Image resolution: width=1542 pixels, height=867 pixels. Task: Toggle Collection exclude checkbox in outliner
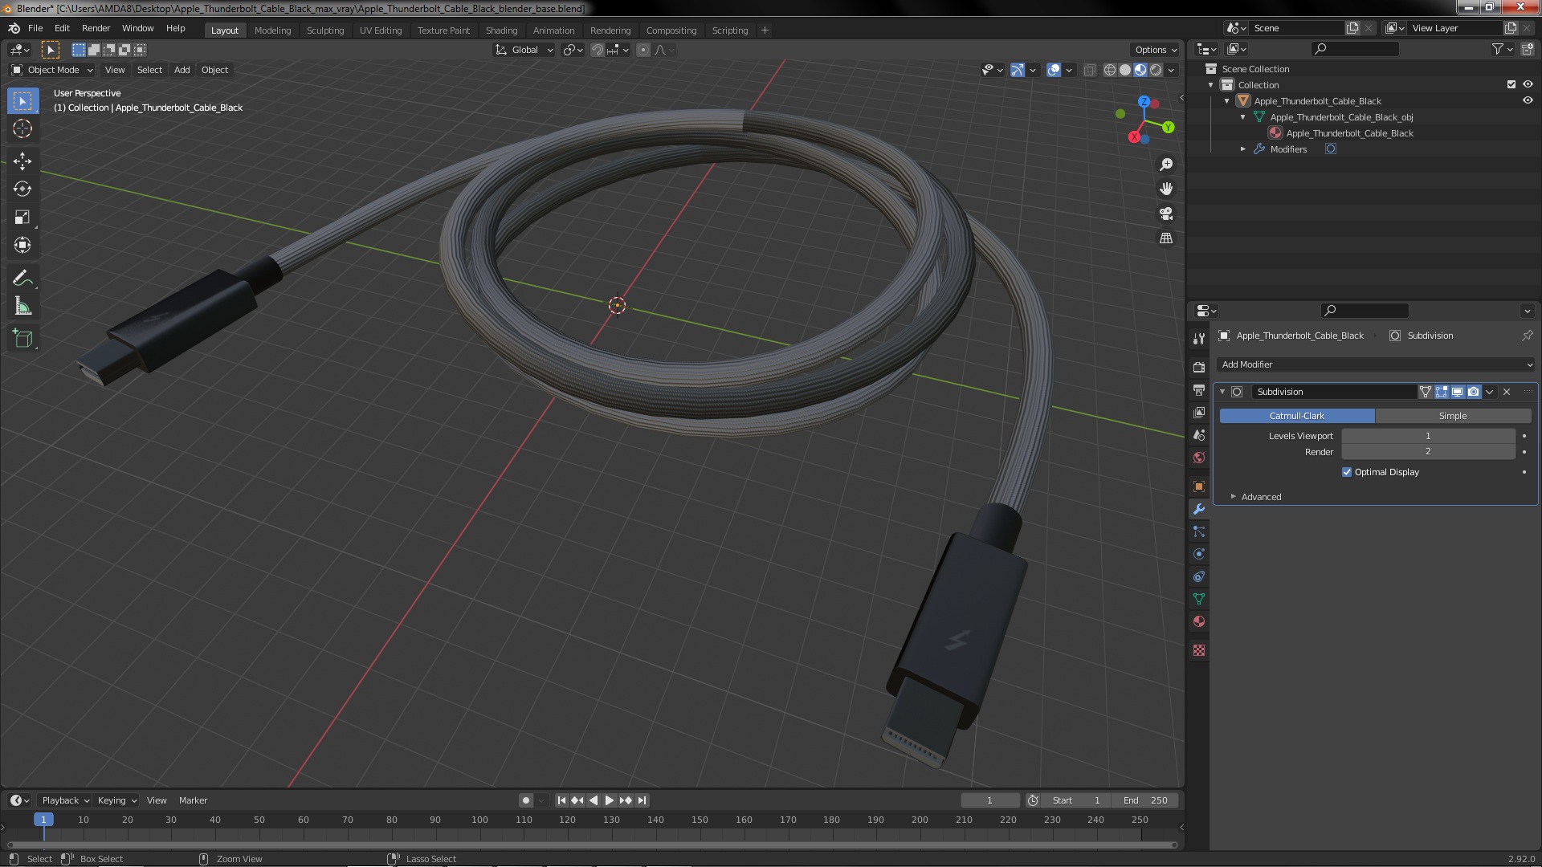(1511, 84)
